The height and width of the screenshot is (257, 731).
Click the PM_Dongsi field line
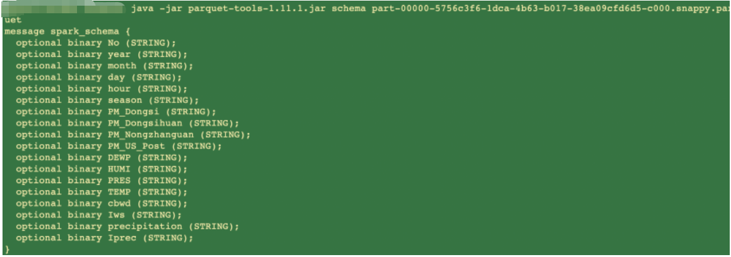coord(116,112)
